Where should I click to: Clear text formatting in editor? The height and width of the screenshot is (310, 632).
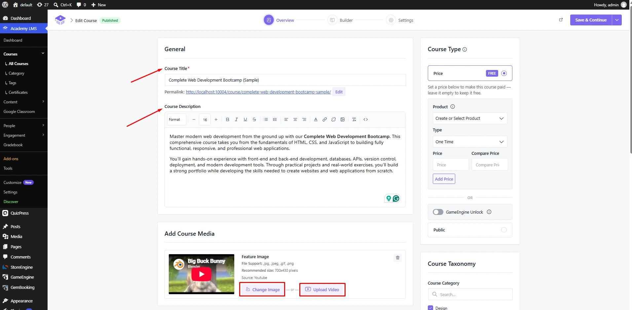[354, 120]
